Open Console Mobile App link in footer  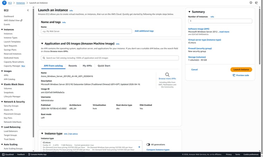(37, 154)
